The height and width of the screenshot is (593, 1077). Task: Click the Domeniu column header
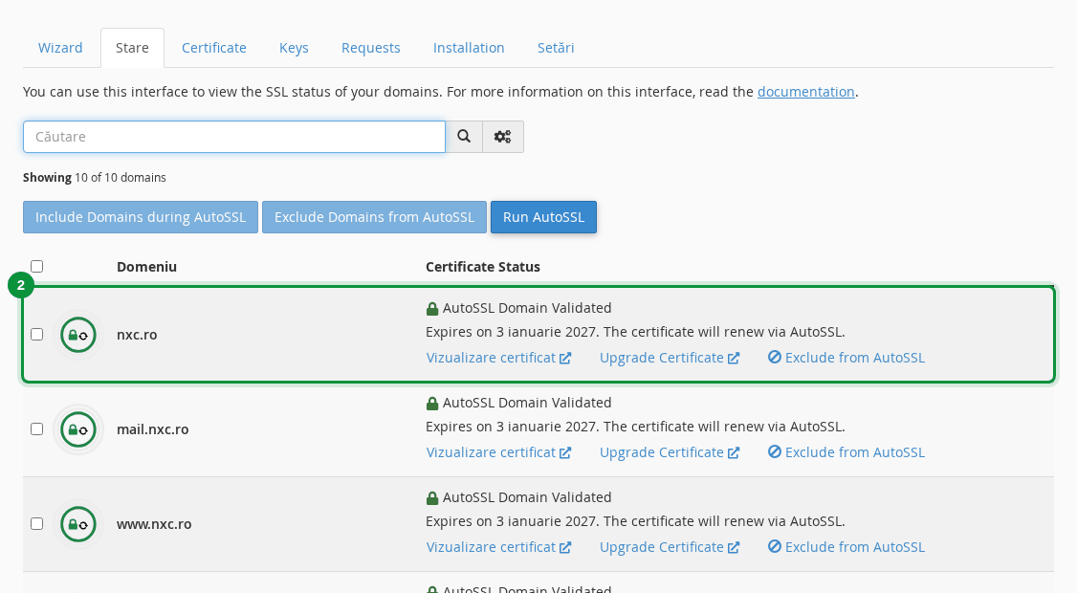click(147, 267)
